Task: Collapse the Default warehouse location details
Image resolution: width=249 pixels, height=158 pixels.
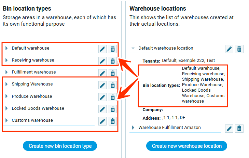Action: tap(133, 49)
